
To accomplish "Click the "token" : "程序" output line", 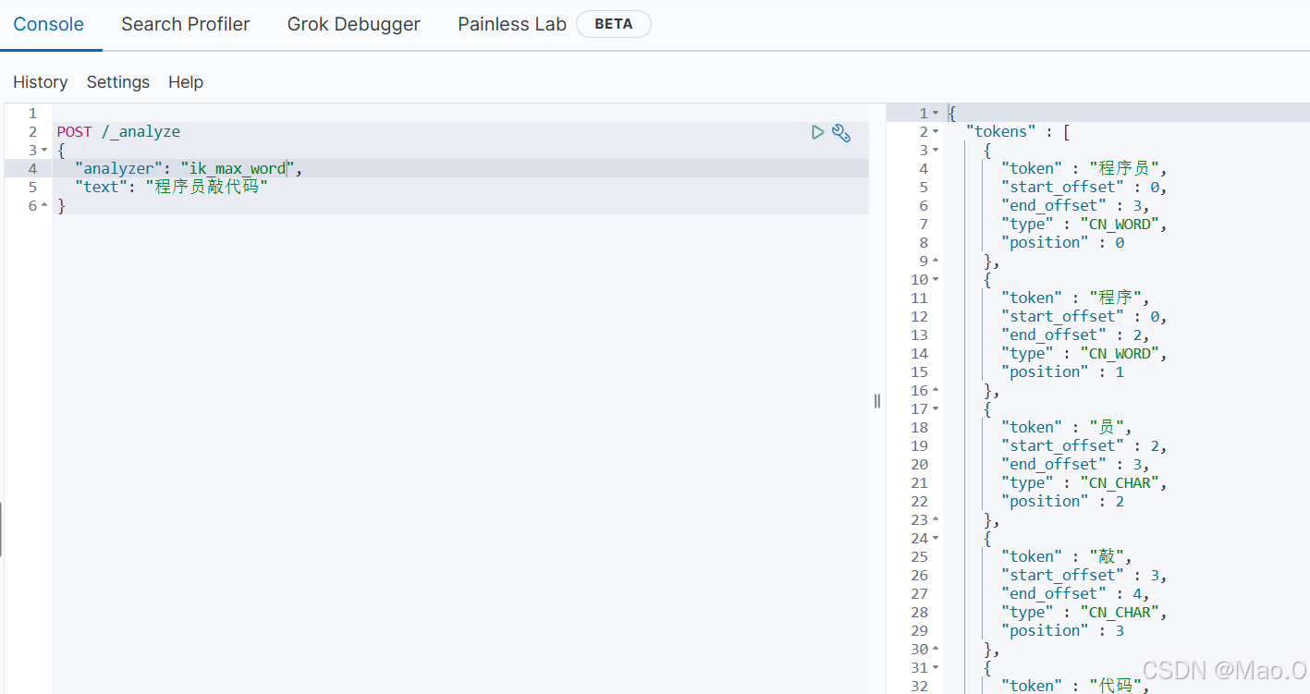I will 1076,298.
